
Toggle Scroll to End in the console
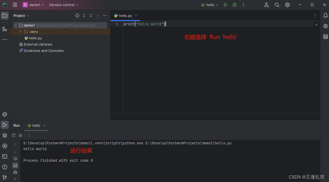[15, 165]
